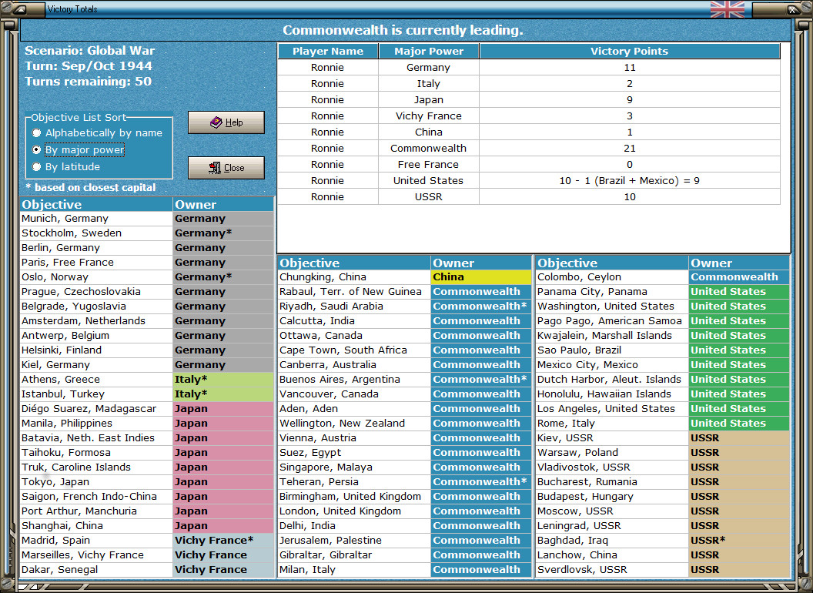Select Riyadh, Saudi Arabia objective
This screenshot has height=593, width=813.
click(x=354, y=306)
